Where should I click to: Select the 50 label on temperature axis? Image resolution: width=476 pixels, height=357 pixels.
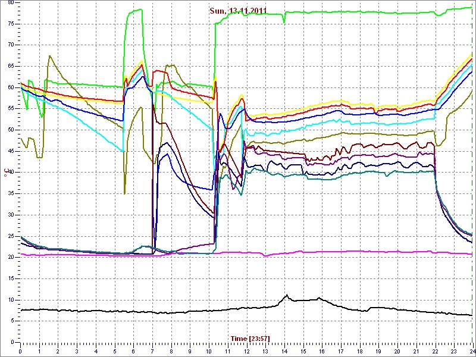(10, 130)
